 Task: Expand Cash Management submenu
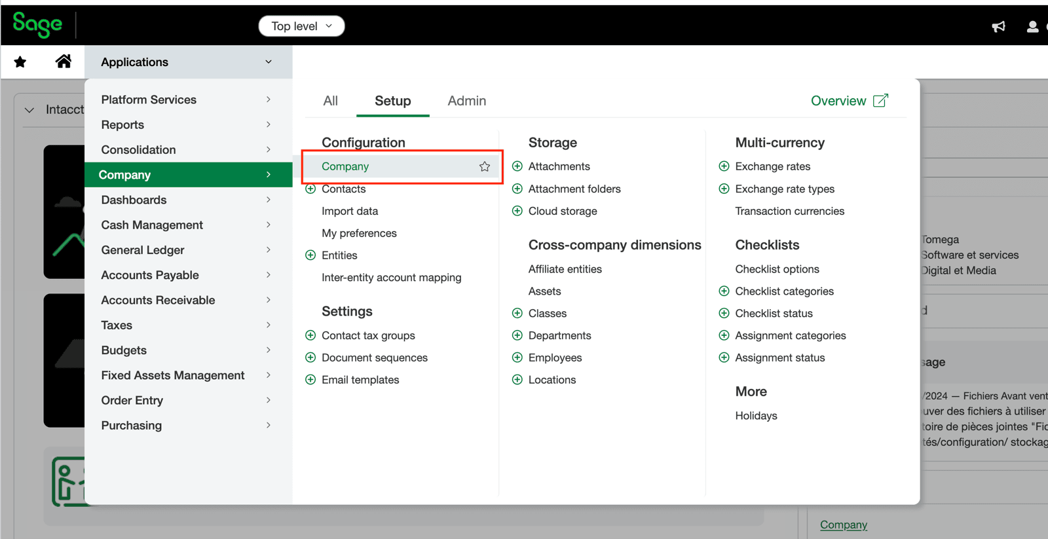269,225
